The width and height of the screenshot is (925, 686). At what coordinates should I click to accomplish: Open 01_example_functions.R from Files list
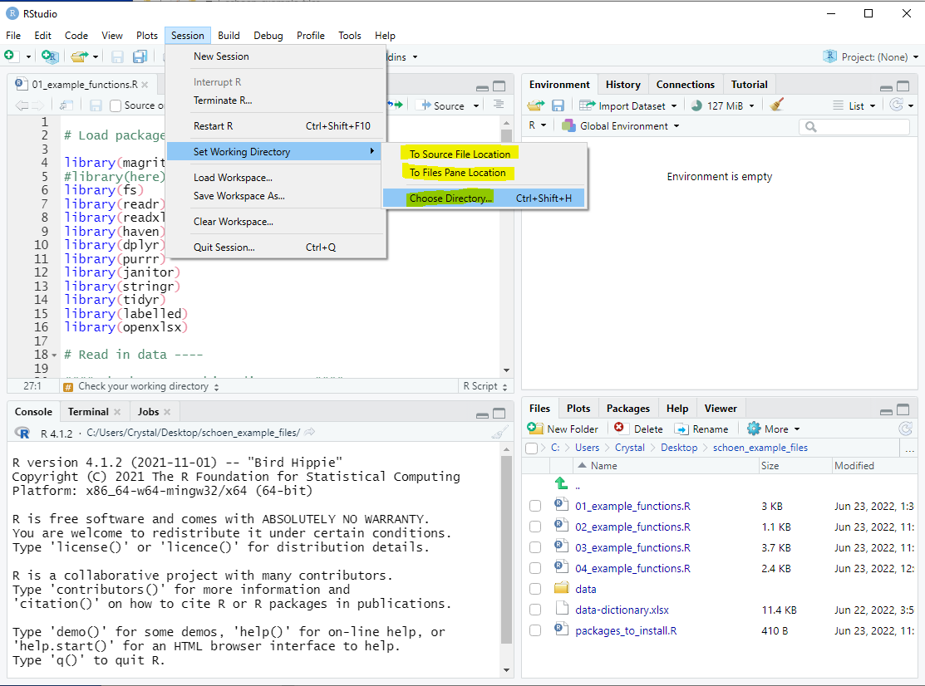point(632,506)
